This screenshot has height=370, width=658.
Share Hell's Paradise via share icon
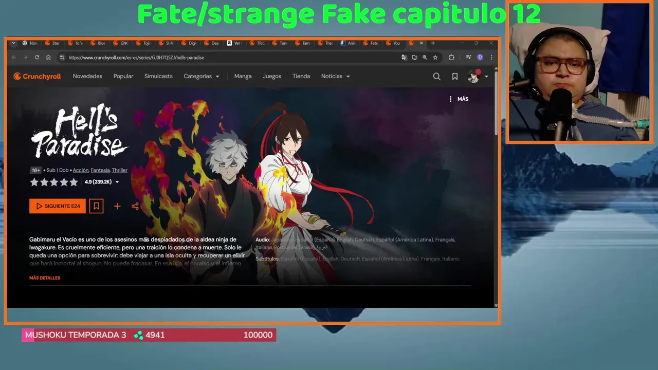(135, 206)
